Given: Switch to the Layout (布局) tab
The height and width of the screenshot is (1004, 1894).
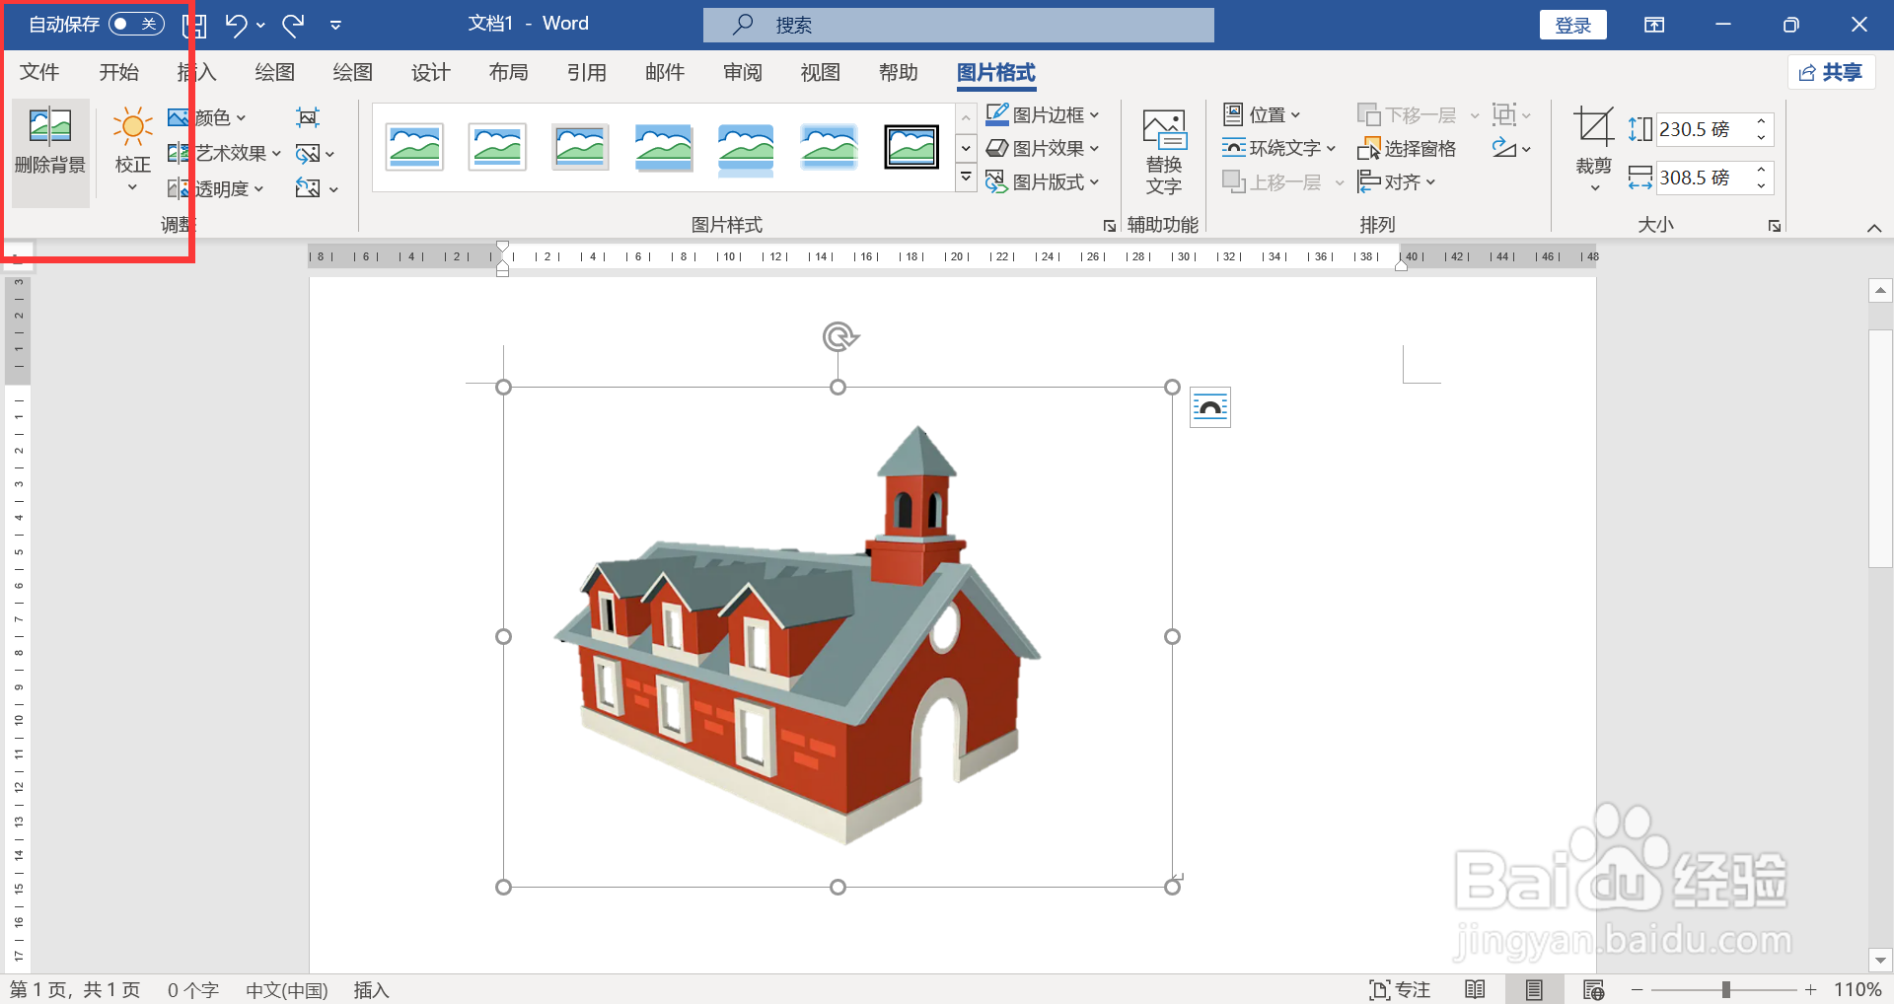Looking at the screenshot, I should coord(508,72).
